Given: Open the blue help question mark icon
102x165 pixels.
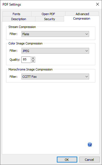Looking at the screenshot, I should pos(90,145).
